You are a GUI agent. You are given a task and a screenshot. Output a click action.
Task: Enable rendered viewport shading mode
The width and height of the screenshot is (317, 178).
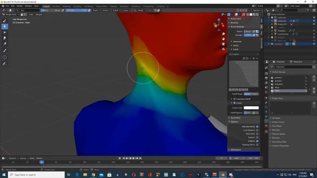(257, 14)
